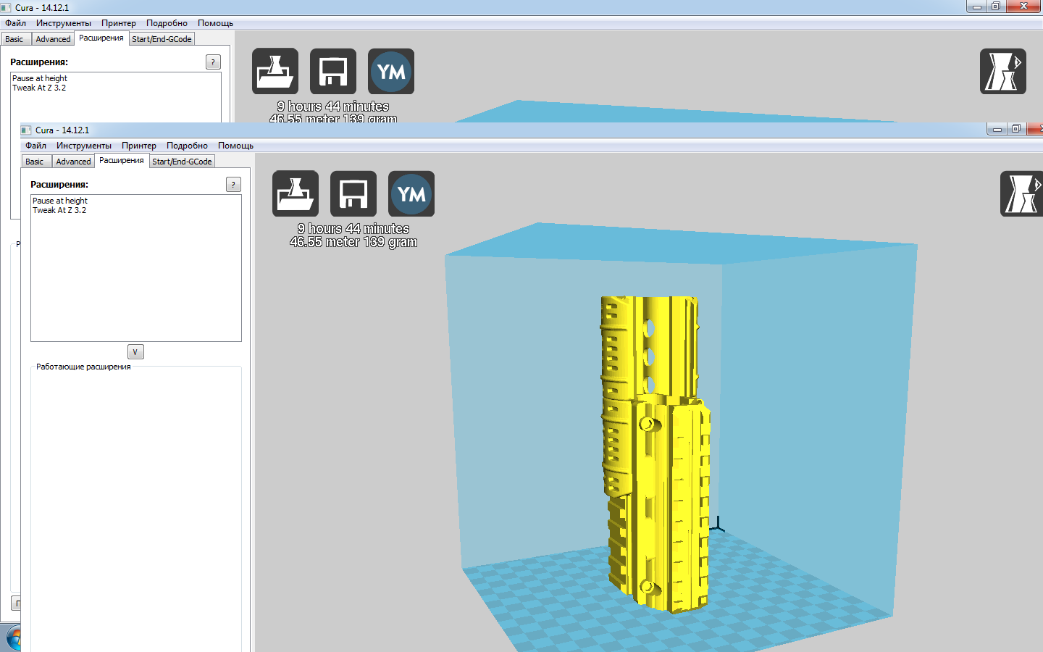Close the back Cura window
1043x652 pixels.
pyautogui.click(x=1023, y=7)
